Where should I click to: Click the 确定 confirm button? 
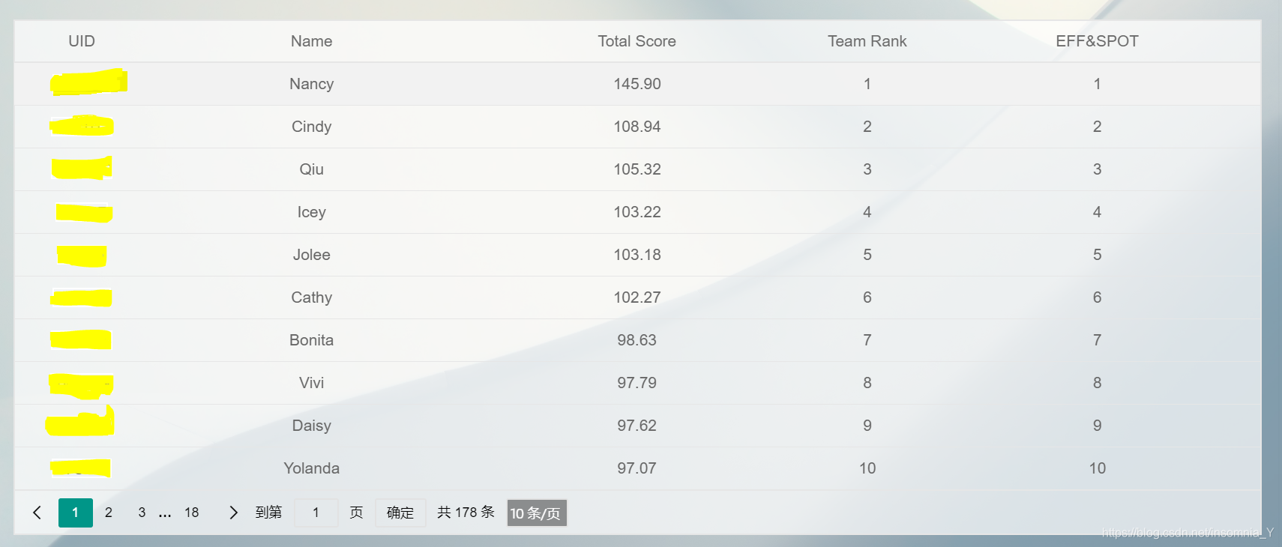tap(400, 513)
